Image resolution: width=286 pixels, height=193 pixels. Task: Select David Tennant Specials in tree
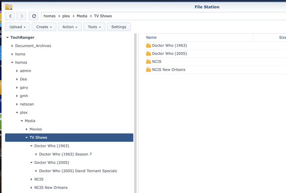click(x=78, y=171)
